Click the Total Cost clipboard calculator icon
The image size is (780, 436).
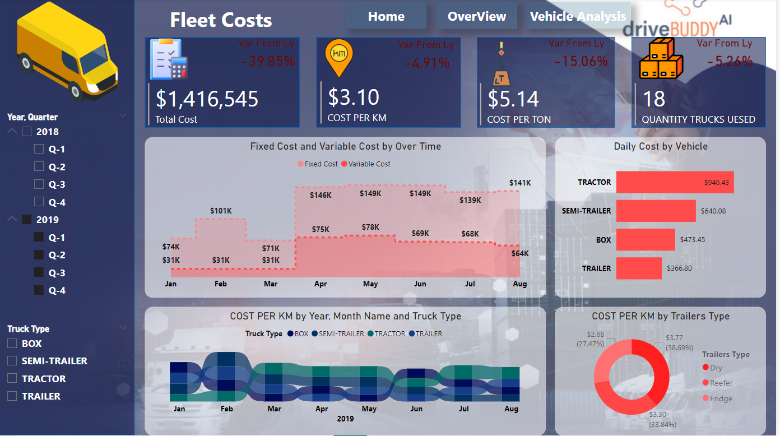tap(168, 59)
